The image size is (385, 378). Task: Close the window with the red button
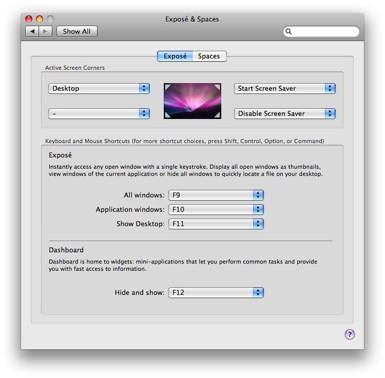click(x=29, y=19)
